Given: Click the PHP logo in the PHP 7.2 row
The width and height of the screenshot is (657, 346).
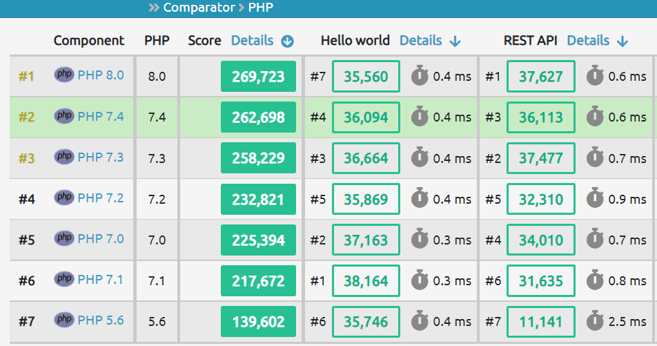Looking at the screenshot, I should point(64,197).
